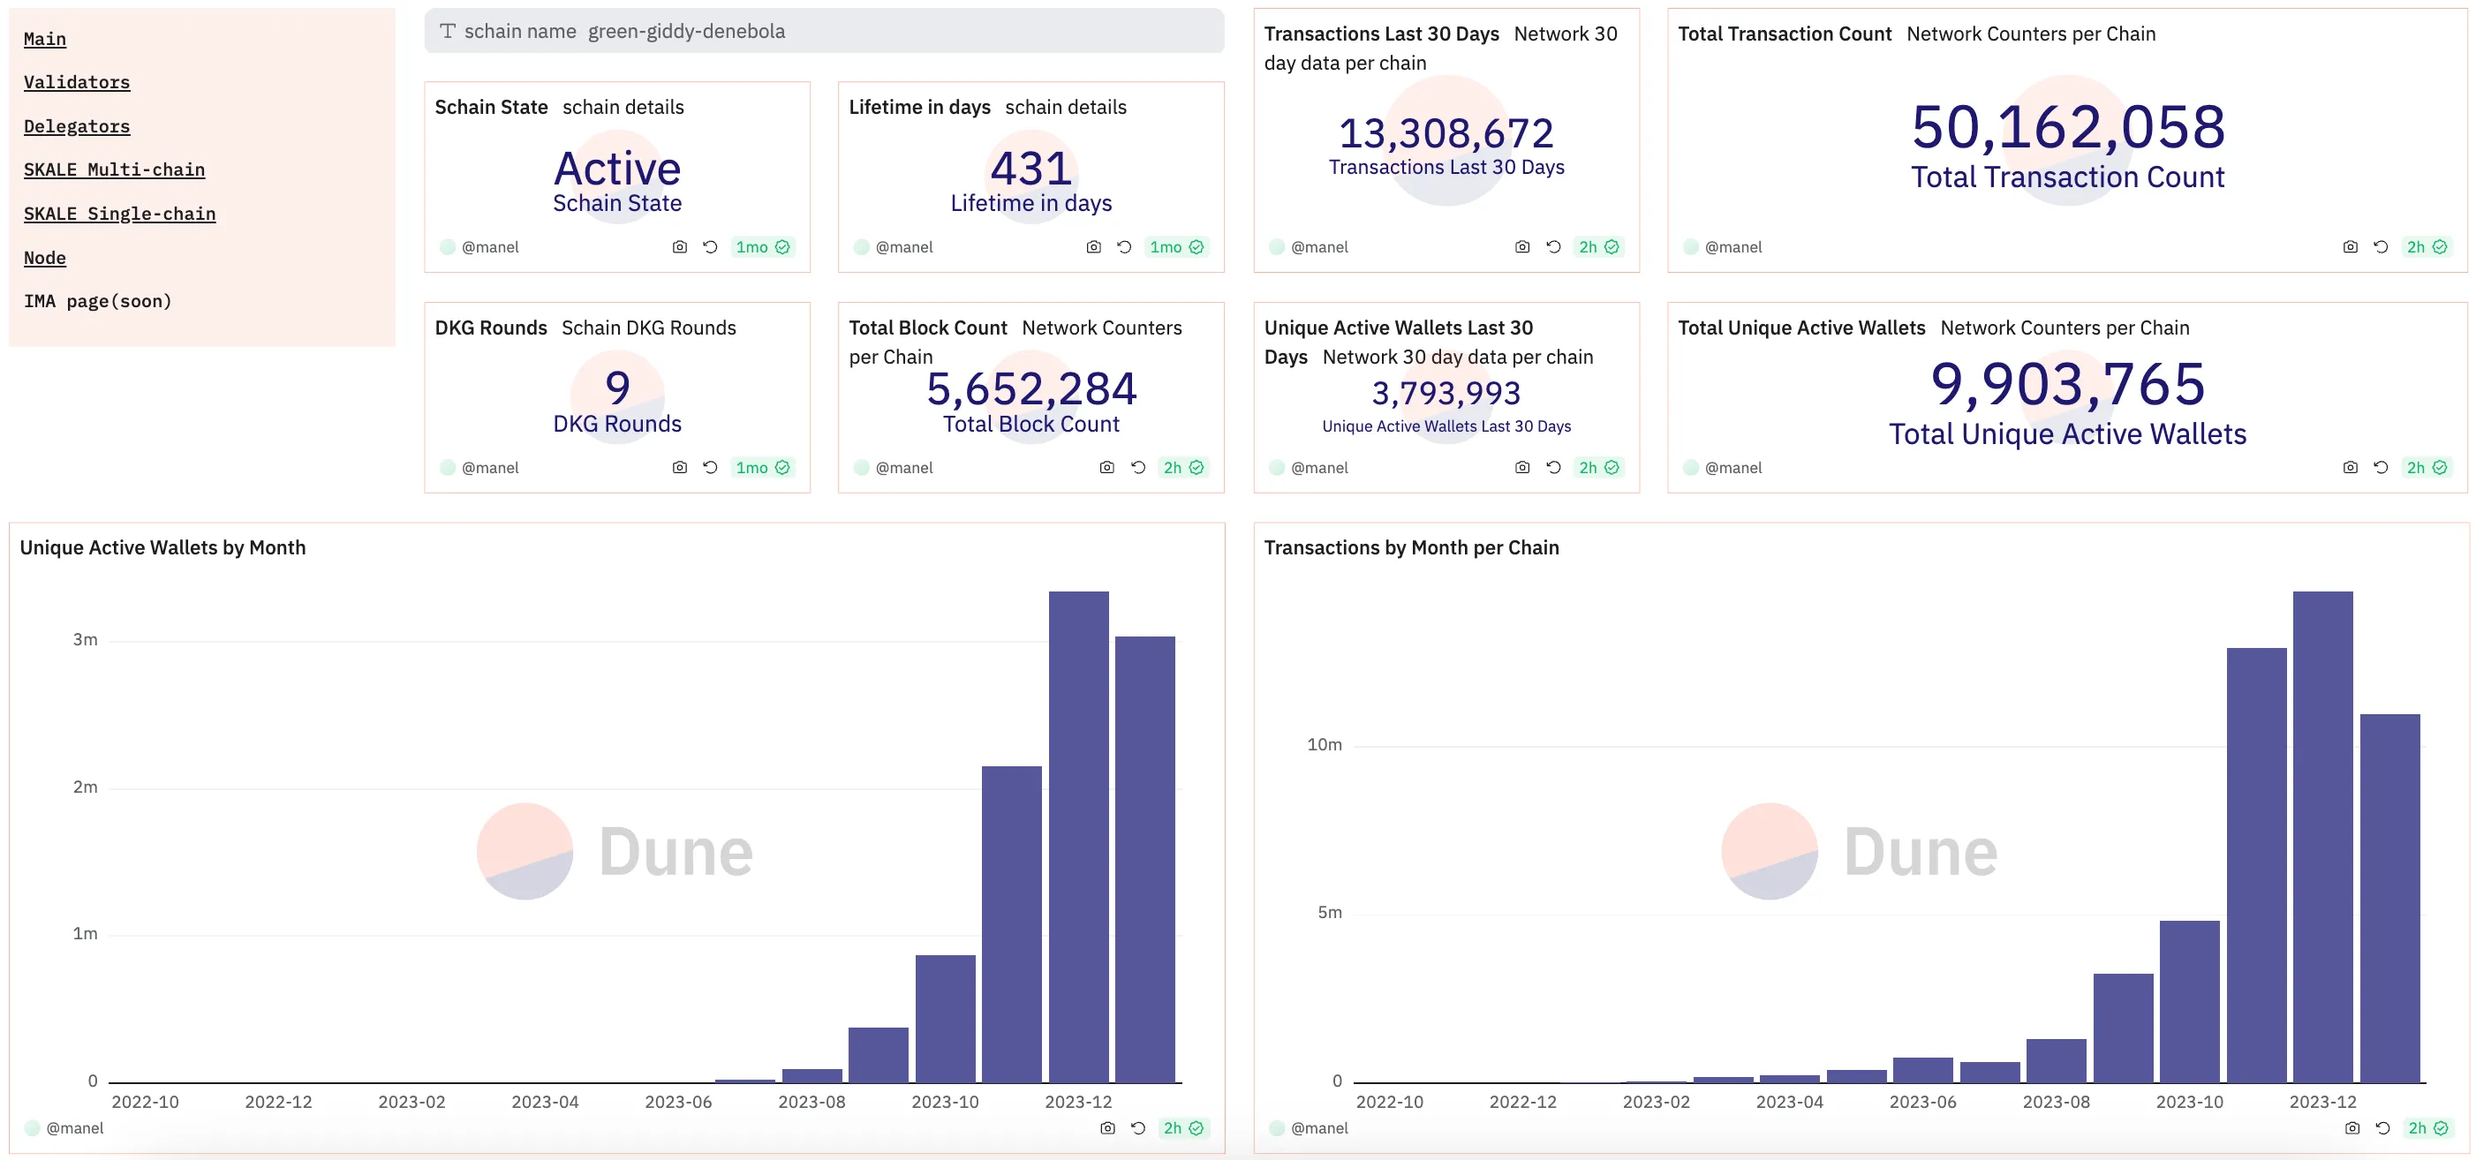Click camera icon on Transactions by Month per Chain chart
The height and width of the screenshot is (1160, 2476).
(x=2352, y=1128)
